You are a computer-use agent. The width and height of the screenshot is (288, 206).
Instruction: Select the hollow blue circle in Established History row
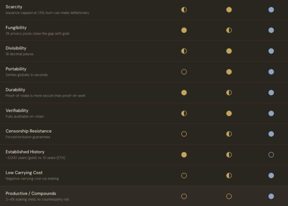271,155
